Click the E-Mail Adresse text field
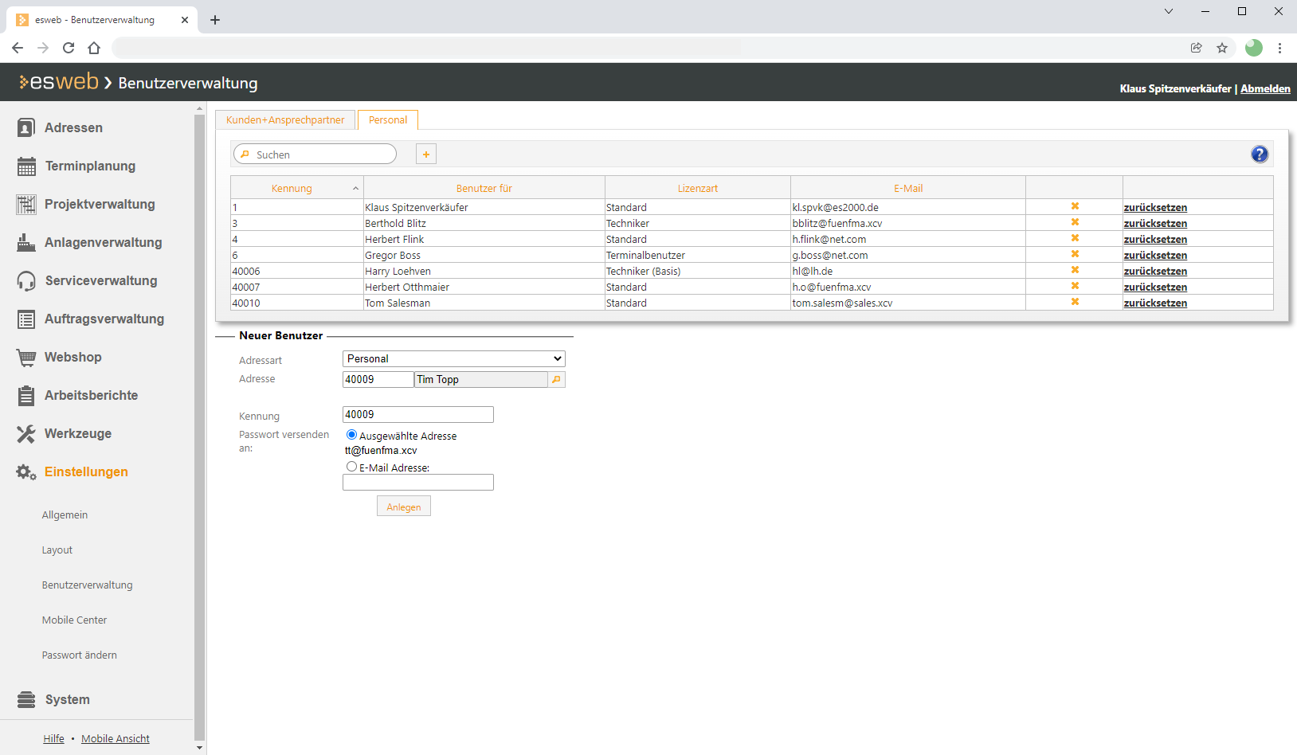1297x755 pixels. (418, 483)
